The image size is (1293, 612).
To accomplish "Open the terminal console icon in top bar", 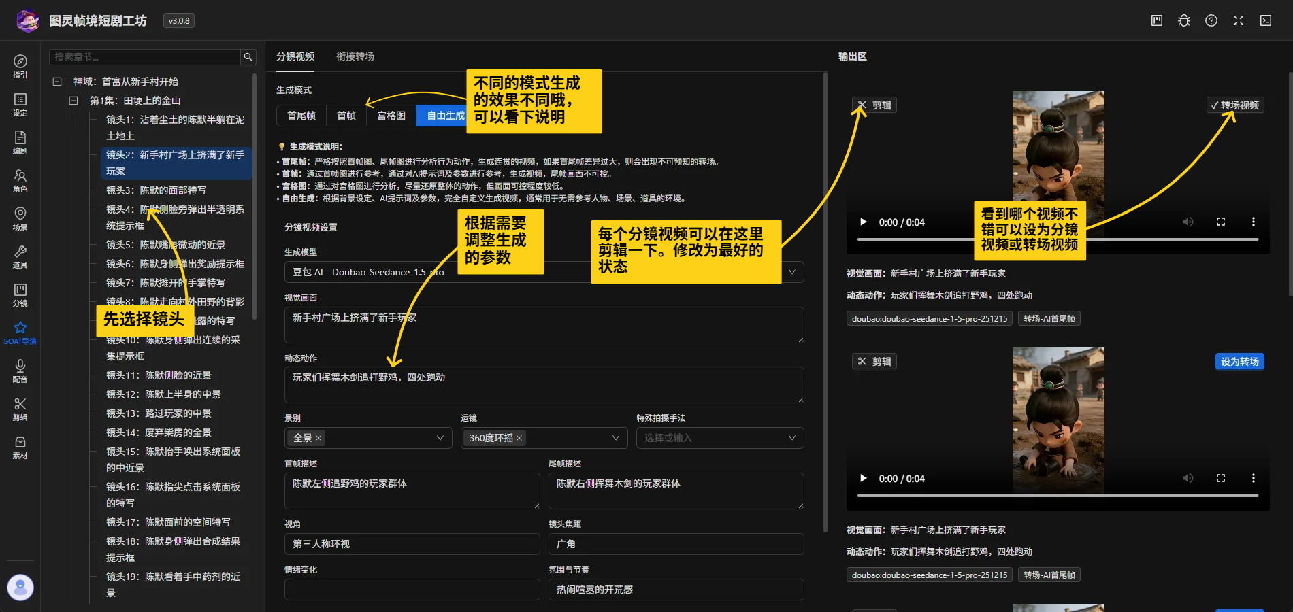I will (1266, 20).
